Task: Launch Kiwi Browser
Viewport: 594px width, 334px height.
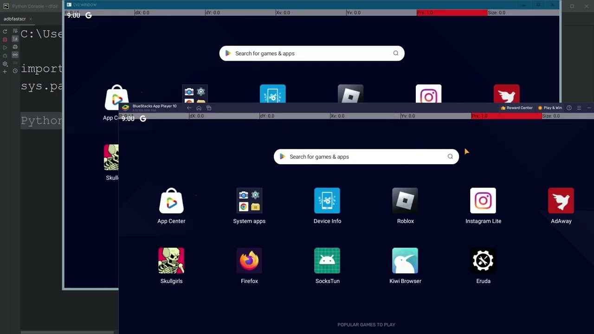Action: pyautogui.click(x=405, y=266)
